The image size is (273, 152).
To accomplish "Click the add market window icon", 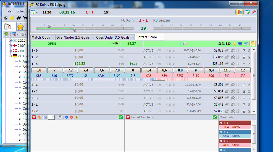I will [x=247, y=12].
